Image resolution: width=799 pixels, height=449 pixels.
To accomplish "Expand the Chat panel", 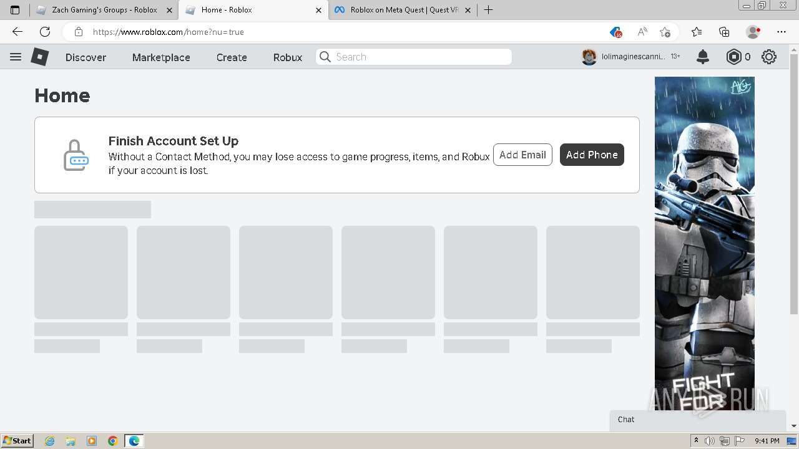I will [x=697, y=420].
